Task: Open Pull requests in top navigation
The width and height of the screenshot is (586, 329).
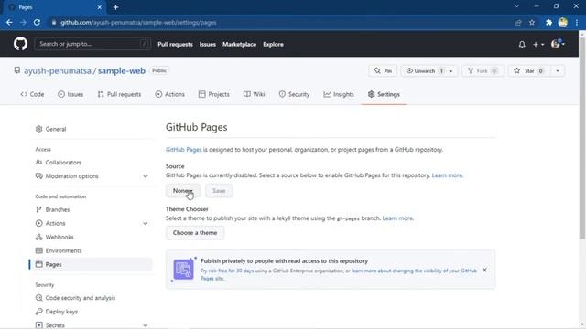Action: click(x=175, y=44)
